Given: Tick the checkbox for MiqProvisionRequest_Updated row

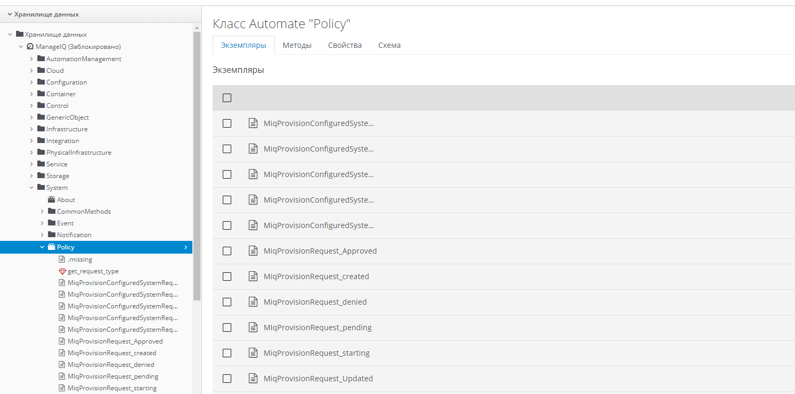Looking at the screenshot, I should tap(227, 379).
